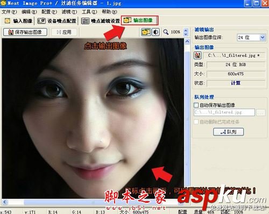Click the 输入图像 tab icon
Viewport: 269px width, 214px height.
8,21
